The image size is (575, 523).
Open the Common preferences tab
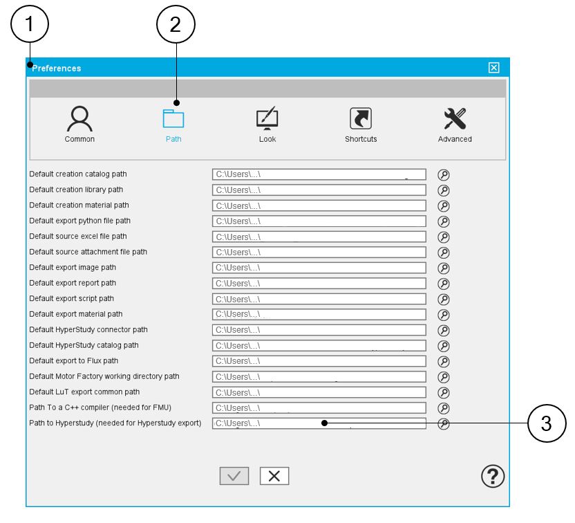click(x=79, y=120)
